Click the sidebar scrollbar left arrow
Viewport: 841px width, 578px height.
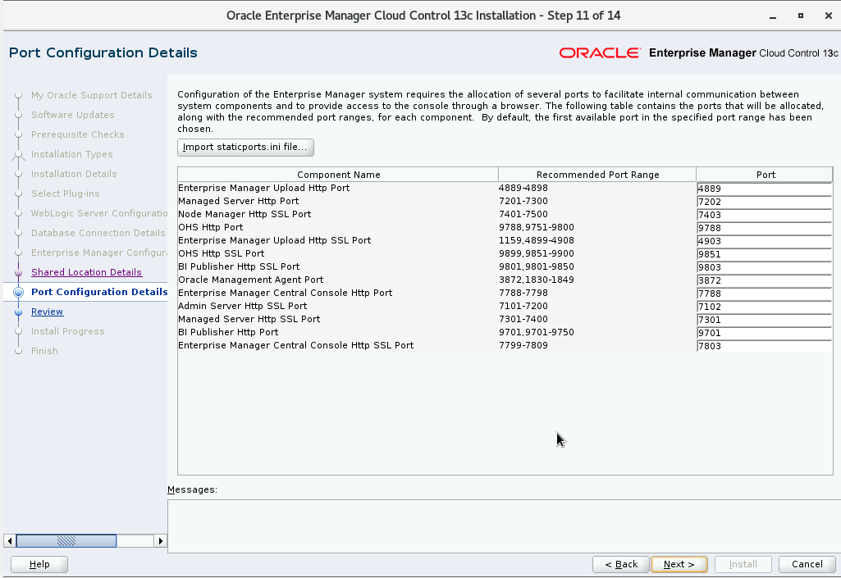click(x=10, y=541)
